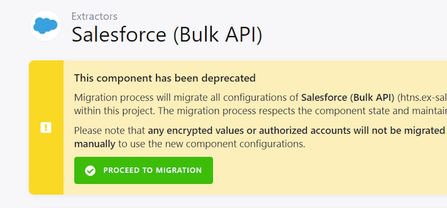The height and width of the screenshot is (208, 447).
Task: Select the Salesforce (Bulk API) page title
Action: click(167, 35)
